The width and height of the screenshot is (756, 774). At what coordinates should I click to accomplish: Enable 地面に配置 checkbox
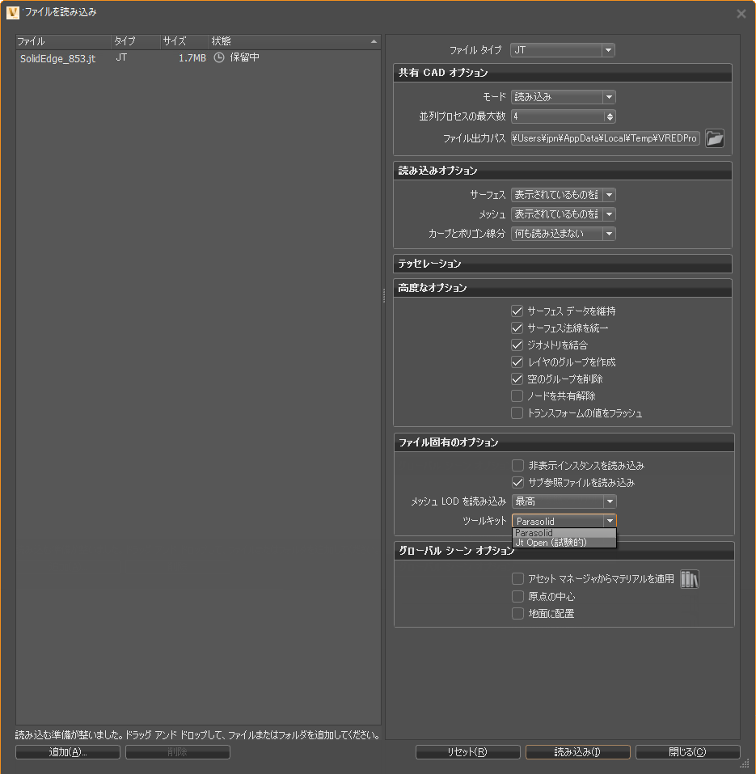click(517, 614)
